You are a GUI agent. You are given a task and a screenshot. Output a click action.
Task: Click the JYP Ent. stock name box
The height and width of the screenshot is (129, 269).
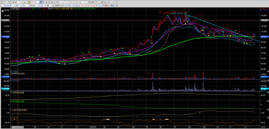click(x=35, y=2)
